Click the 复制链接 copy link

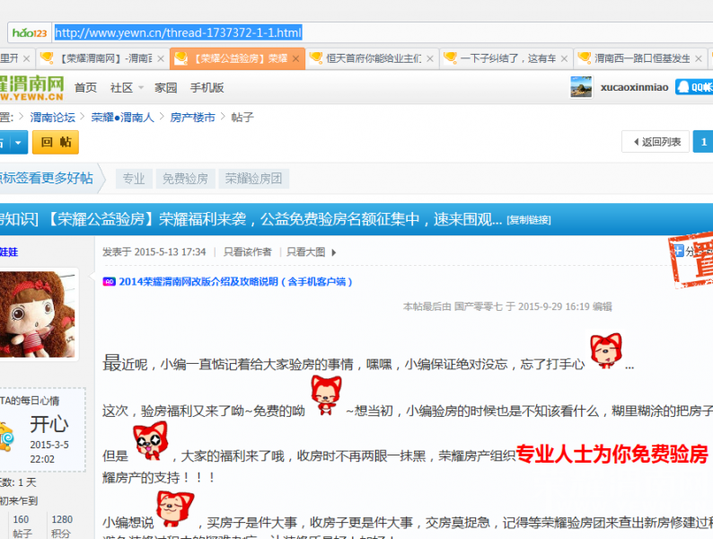(529, 220)
